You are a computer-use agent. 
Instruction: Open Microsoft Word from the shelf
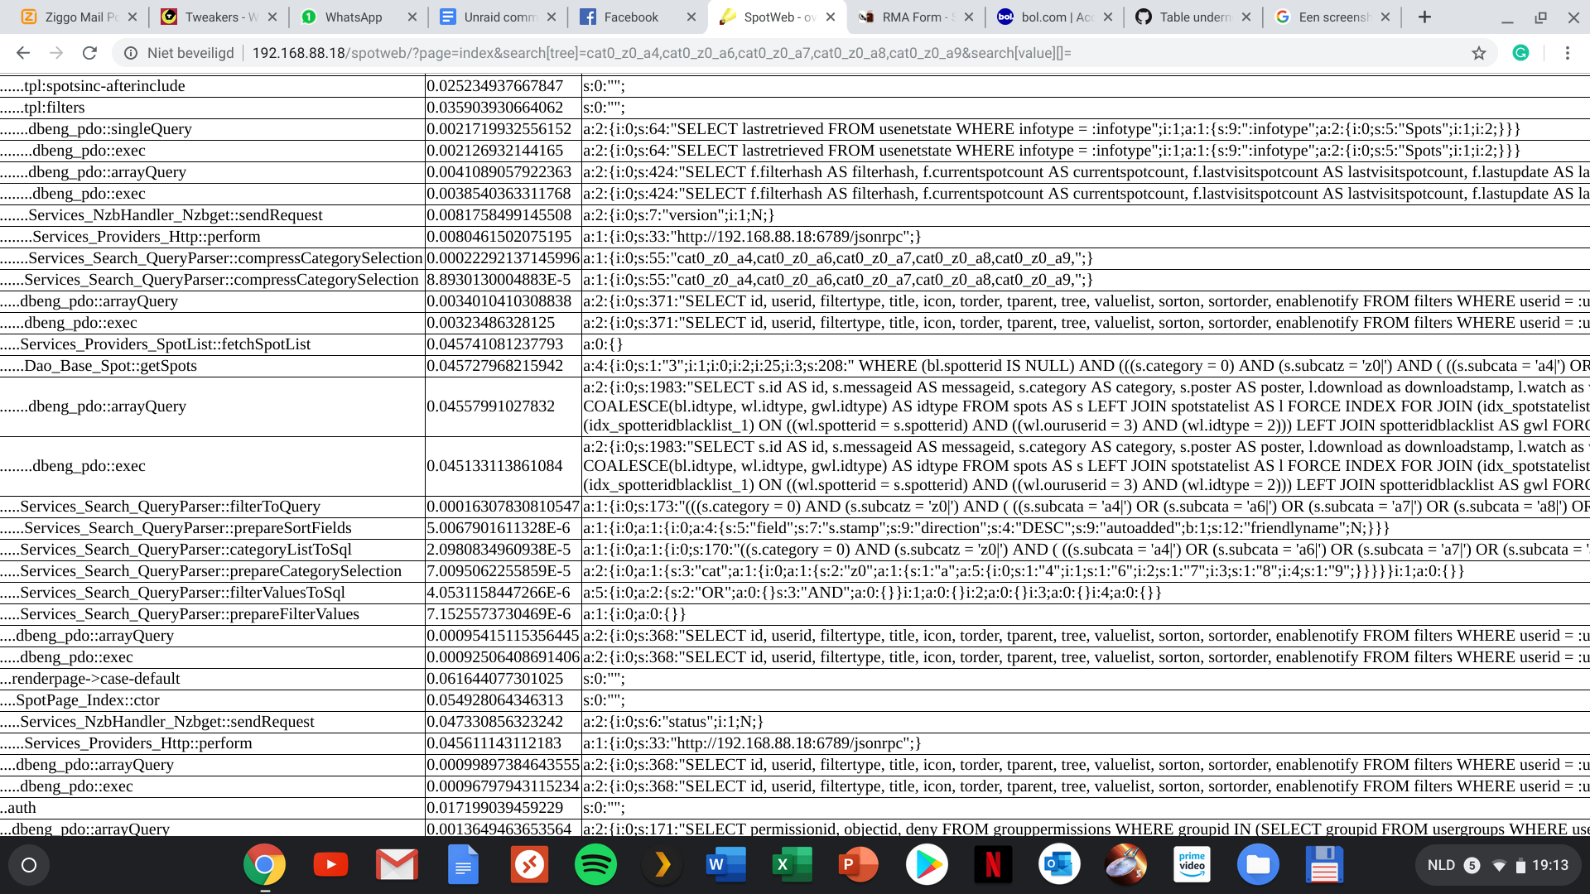726,864
